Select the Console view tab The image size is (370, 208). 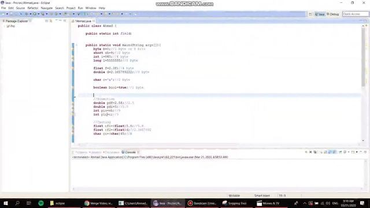pos(129,153)
